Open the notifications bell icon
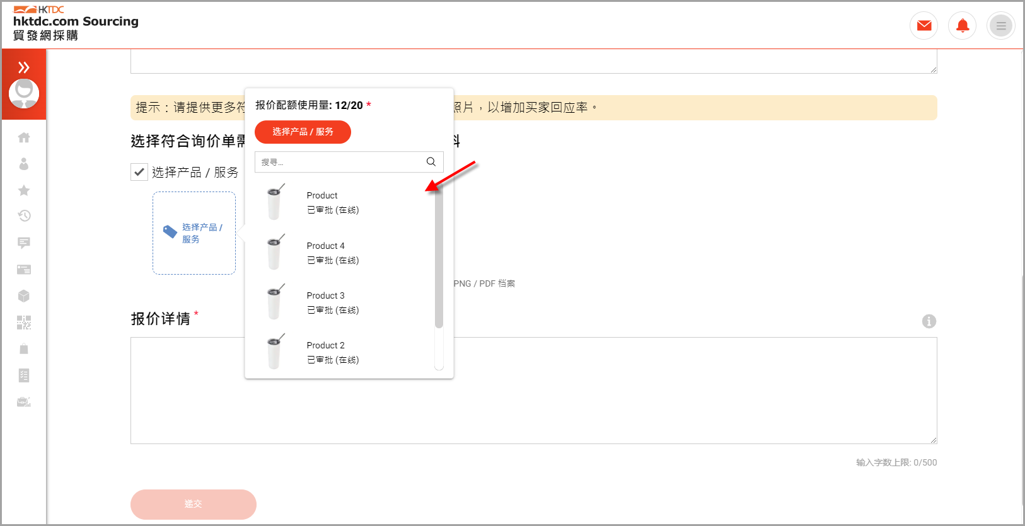The height and width of the screenshot is (526, 1025). (x=963, y=26)
